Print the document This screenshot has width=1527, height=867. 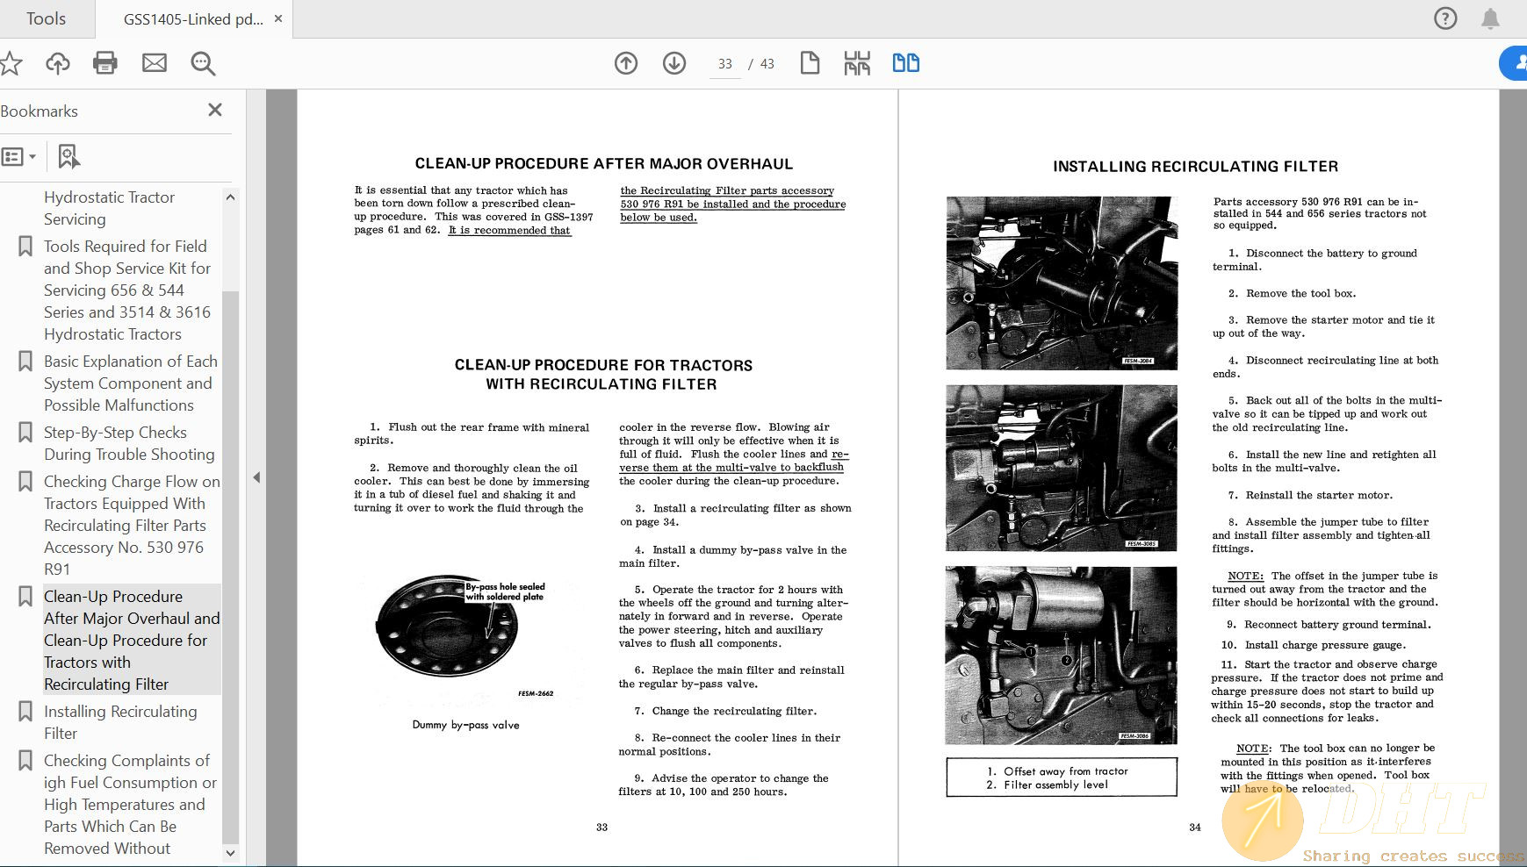pos(104,63)
